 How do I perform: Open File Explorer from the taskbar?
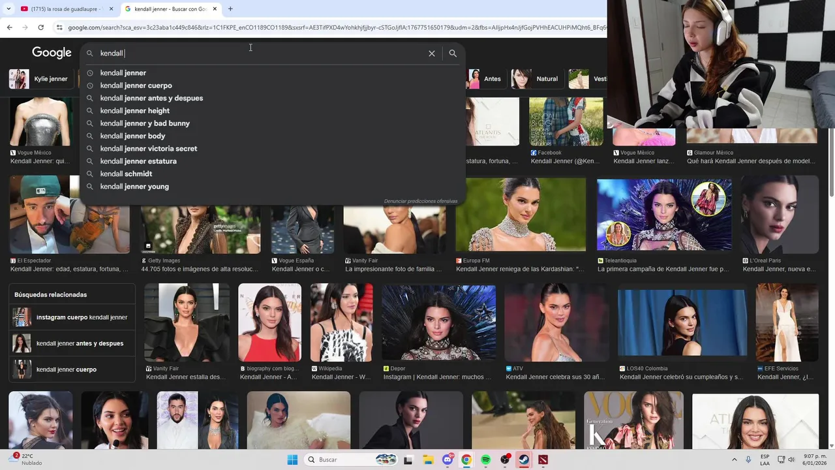[428, 460]
